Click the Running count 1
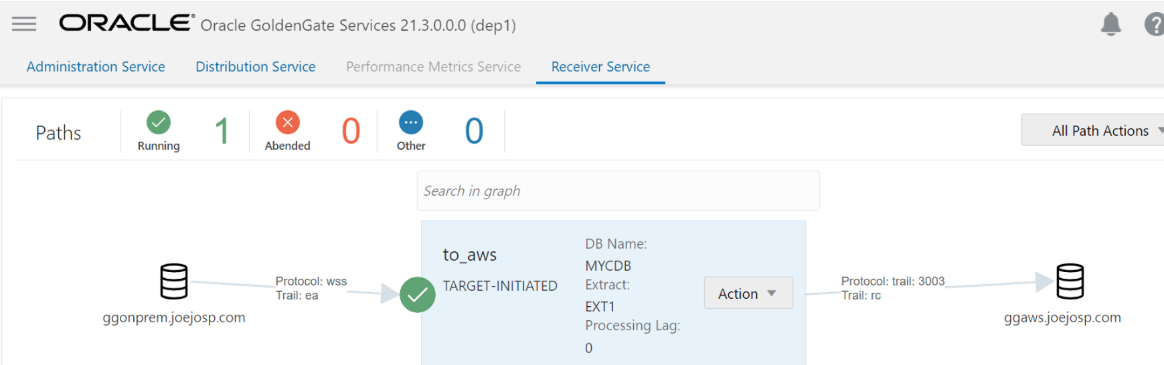The image size is (1164, 365). [x=222, y=131]
